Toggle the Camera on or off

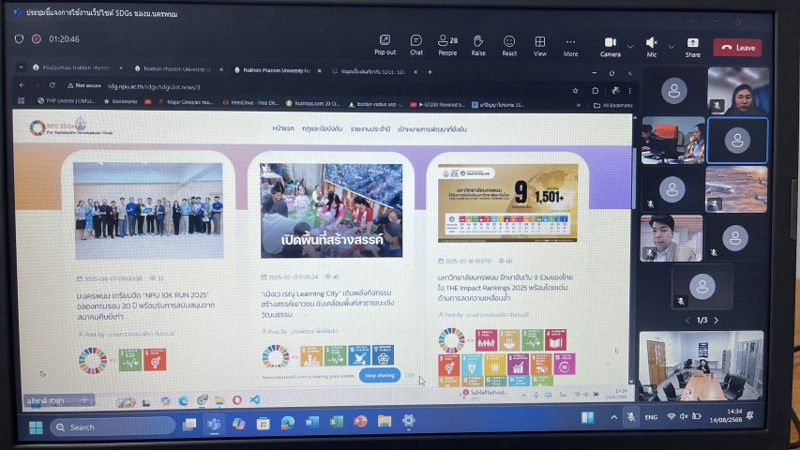pyautogui.click(x=610, y=46)
